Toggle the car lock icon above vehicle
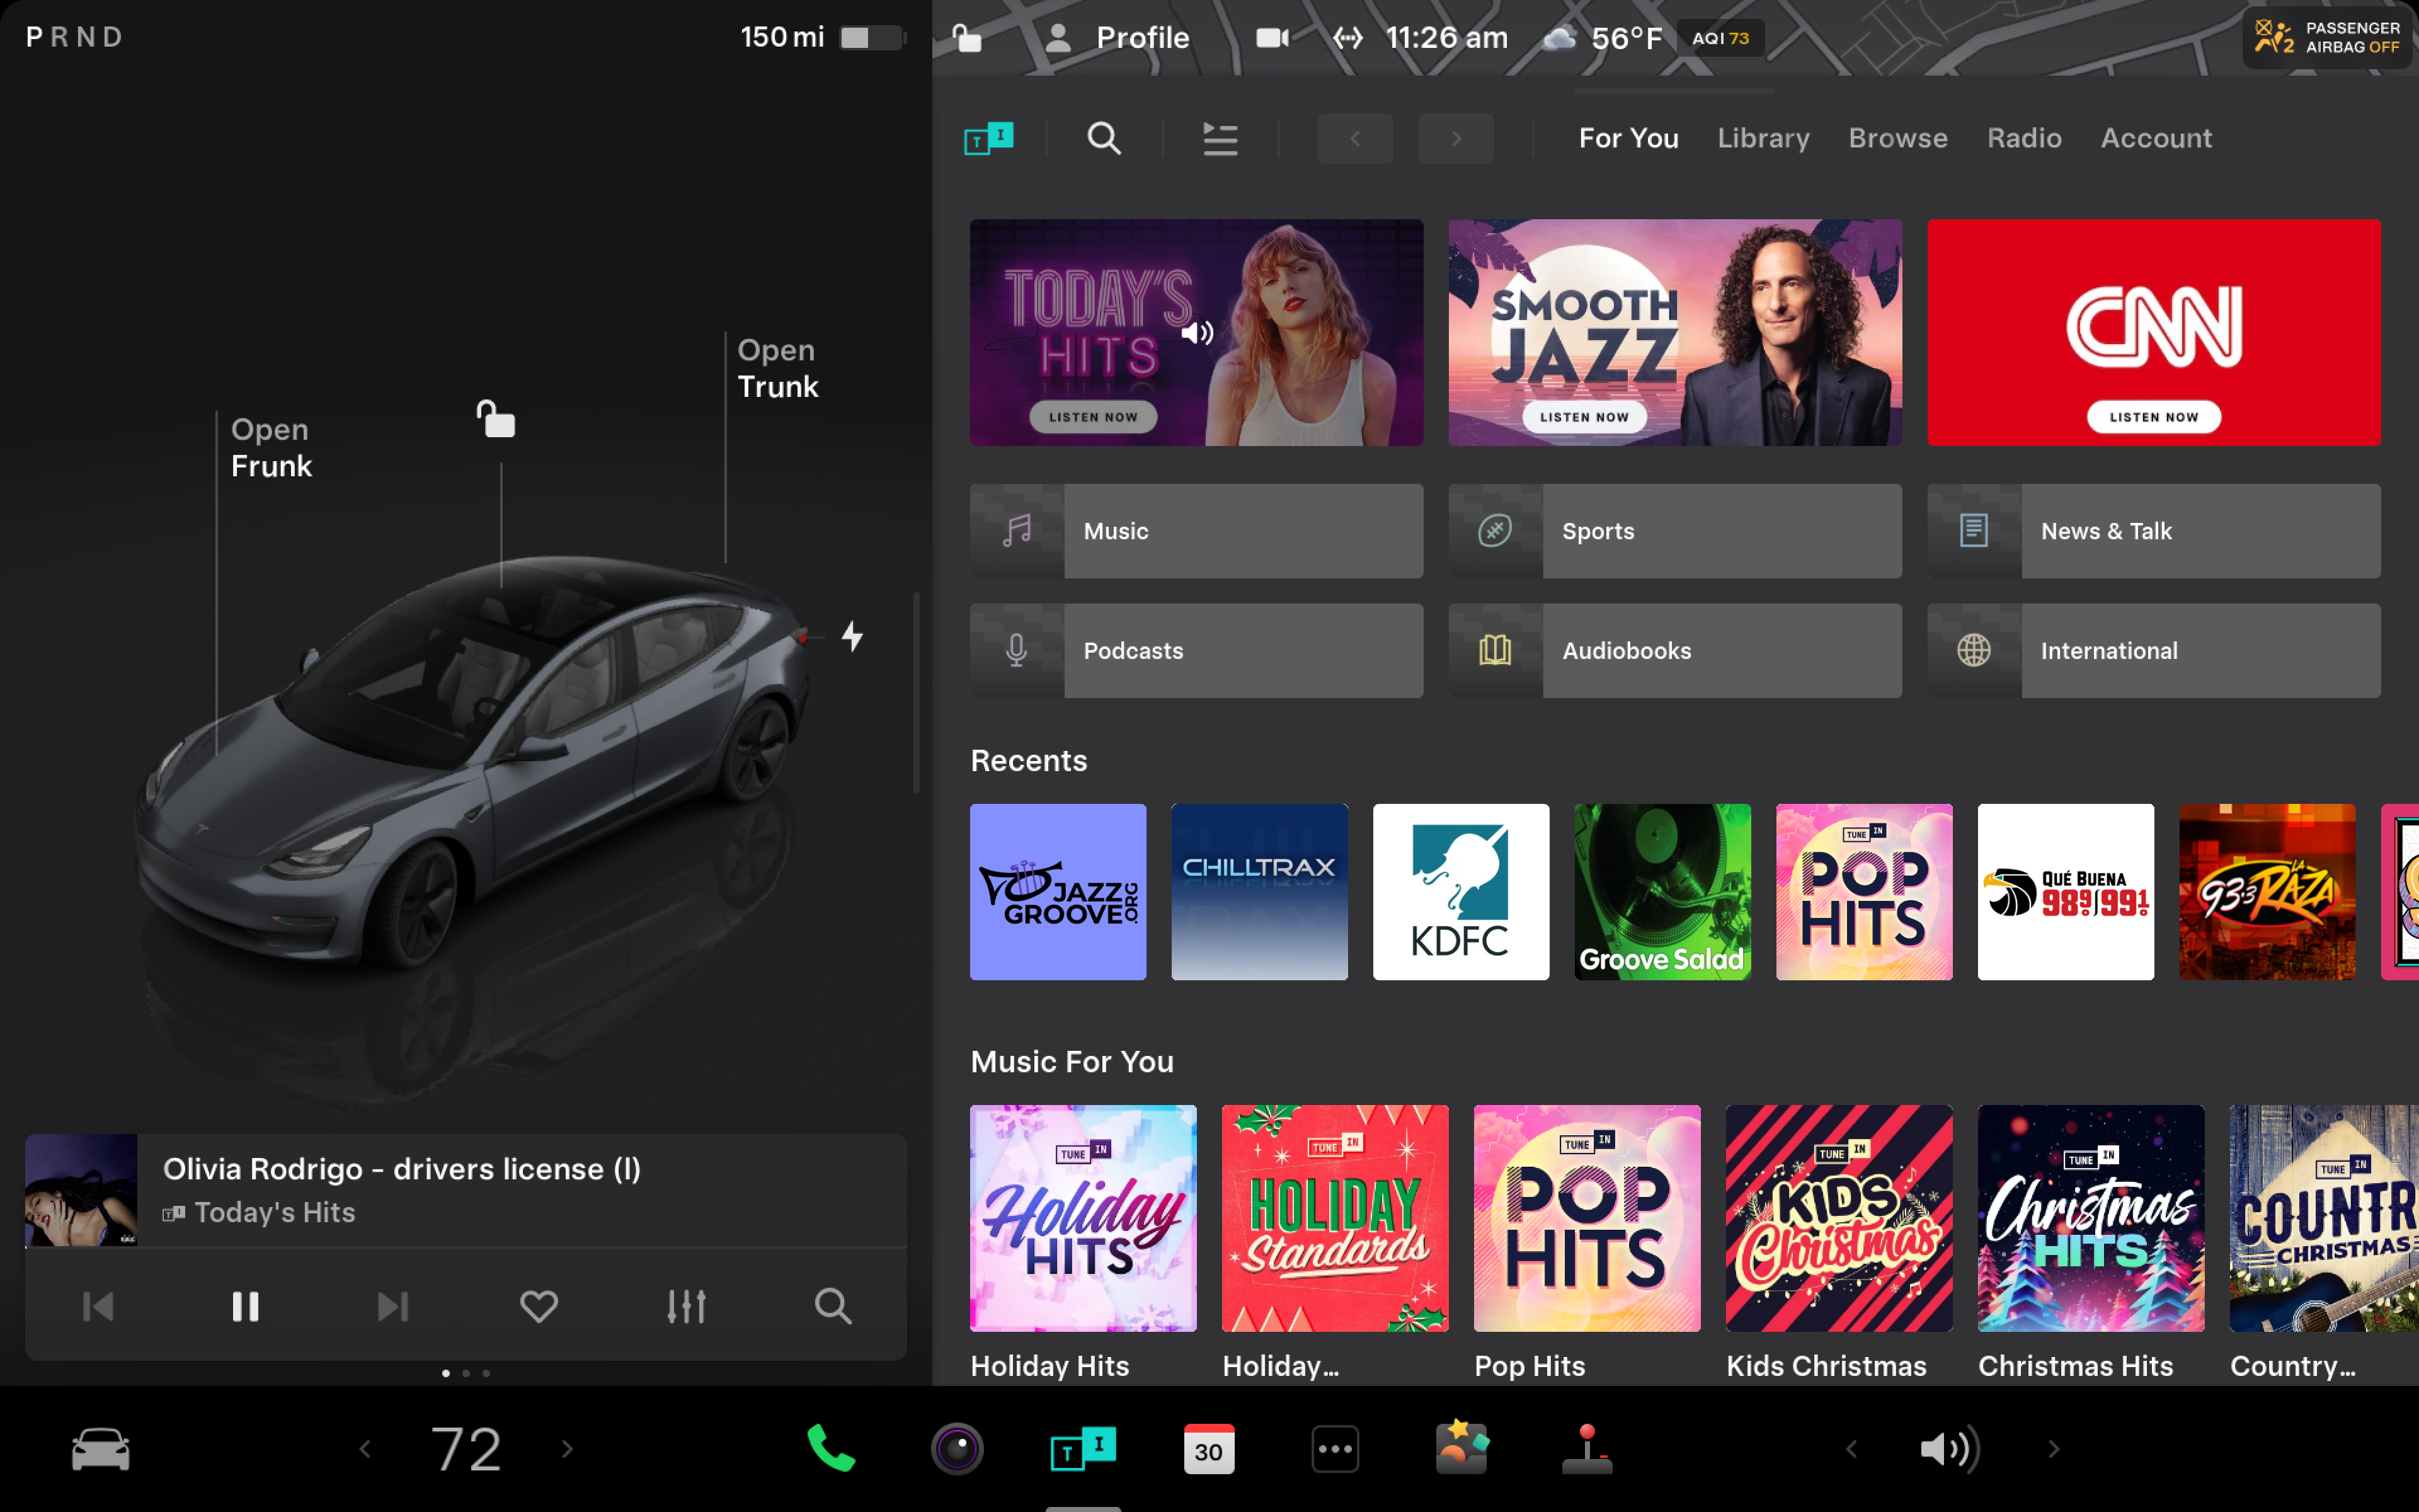2419x1512 pixels. (496, 419)
